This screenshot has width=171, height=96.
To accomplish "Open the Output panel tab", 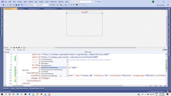I will click(13, 88).
